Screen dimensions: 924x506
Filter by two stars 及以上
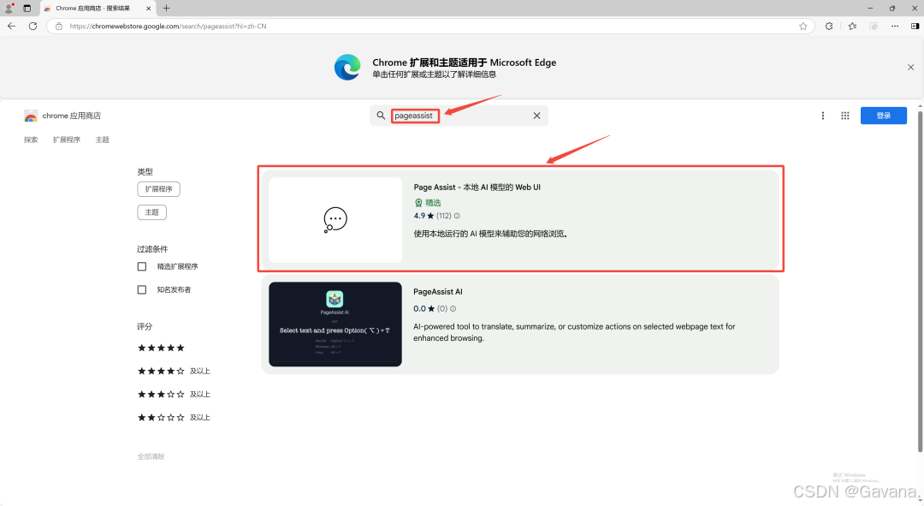[x=174, y=417]
